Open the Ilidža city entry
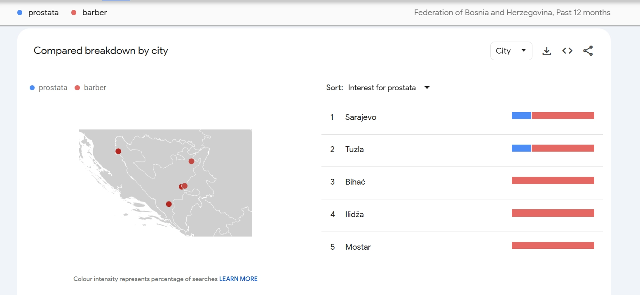 pos(354,215)
